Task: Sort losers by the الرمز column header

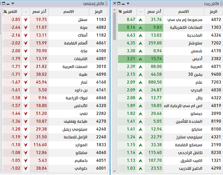Action: (x=98, y=12)
